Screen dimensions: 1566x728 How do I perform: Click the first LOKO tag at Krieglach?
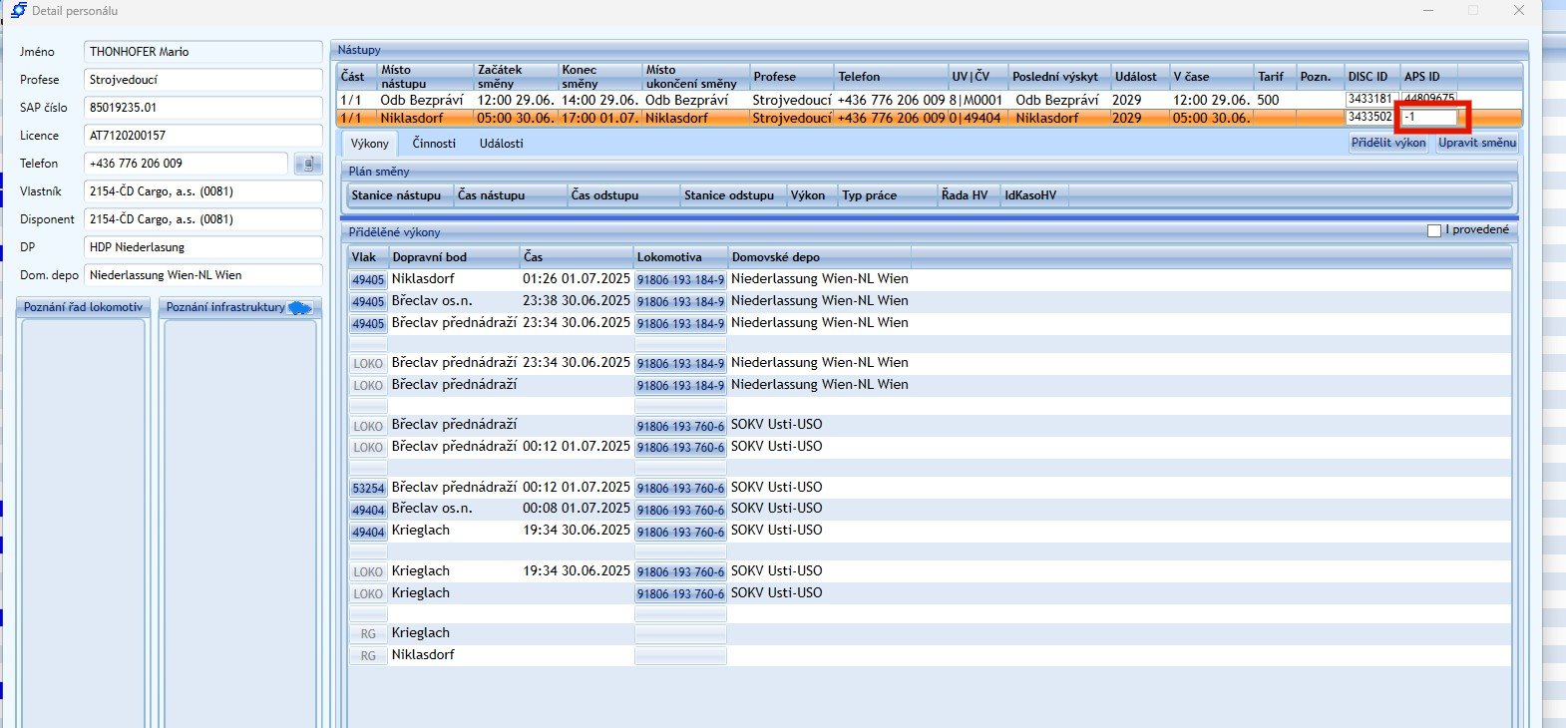pyautogui.click(x=368, y=572)
